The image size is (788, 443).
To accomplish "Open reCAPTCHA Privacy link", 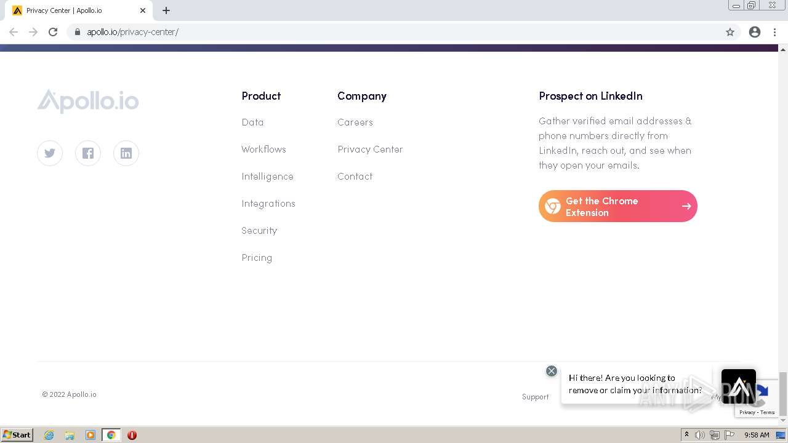I will [x=747, y=413].
